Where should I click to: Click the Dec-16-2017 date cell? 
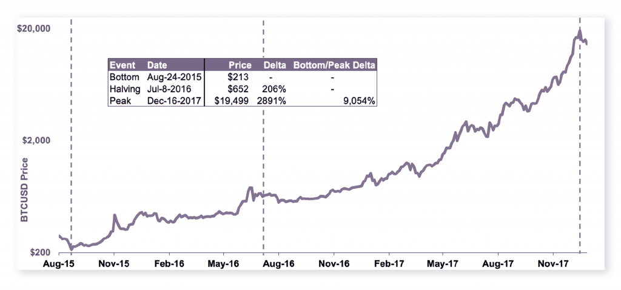[175, 101]
